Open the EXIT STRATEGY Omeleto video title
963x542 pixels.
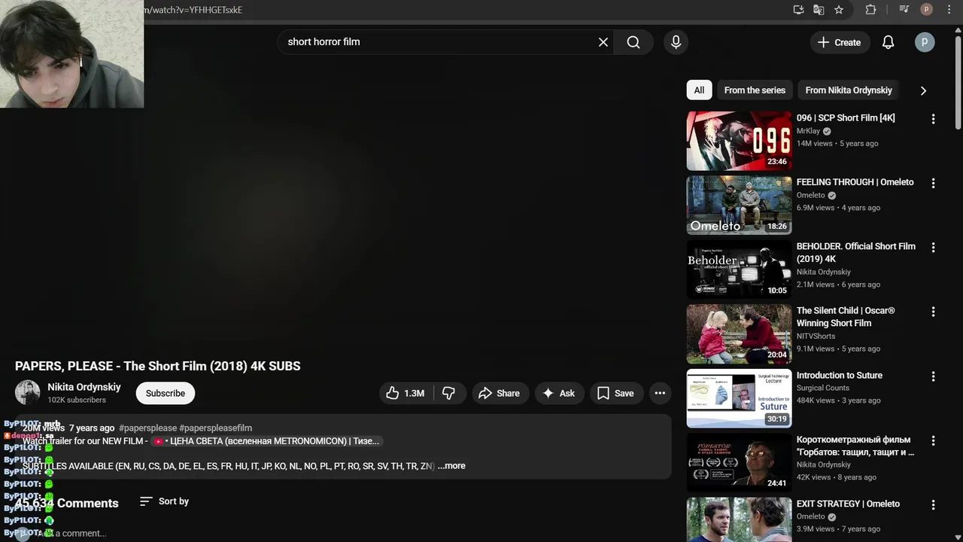click(x=848, y=504)
